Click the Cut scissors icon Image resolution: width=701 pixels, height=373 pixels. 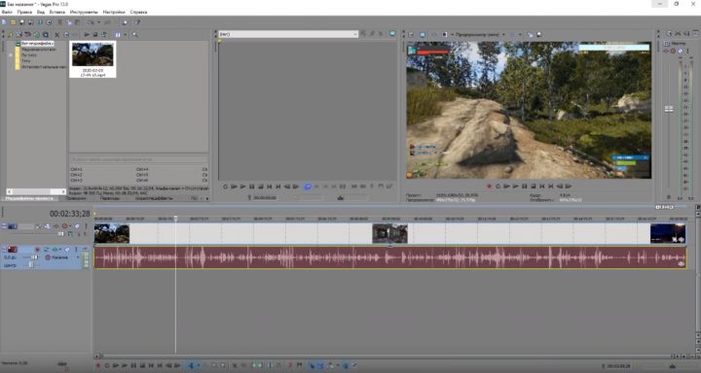point(60,22)
